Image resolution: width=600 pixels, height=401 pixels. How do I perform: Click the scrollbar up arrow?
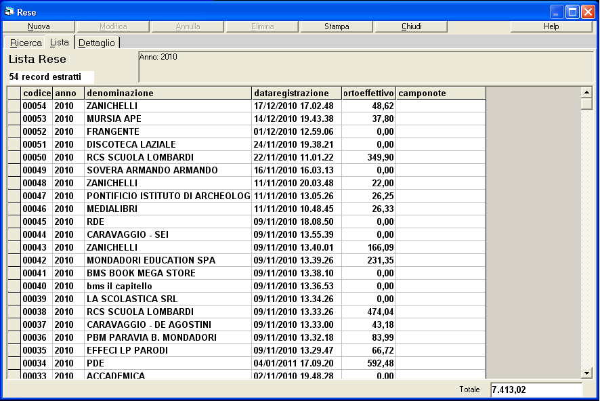tap(586, 92)
